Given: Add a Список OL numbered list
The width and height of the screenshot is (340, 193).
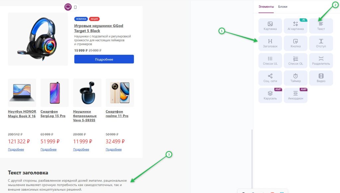Looking at the screenshot, I should point(296,60).
